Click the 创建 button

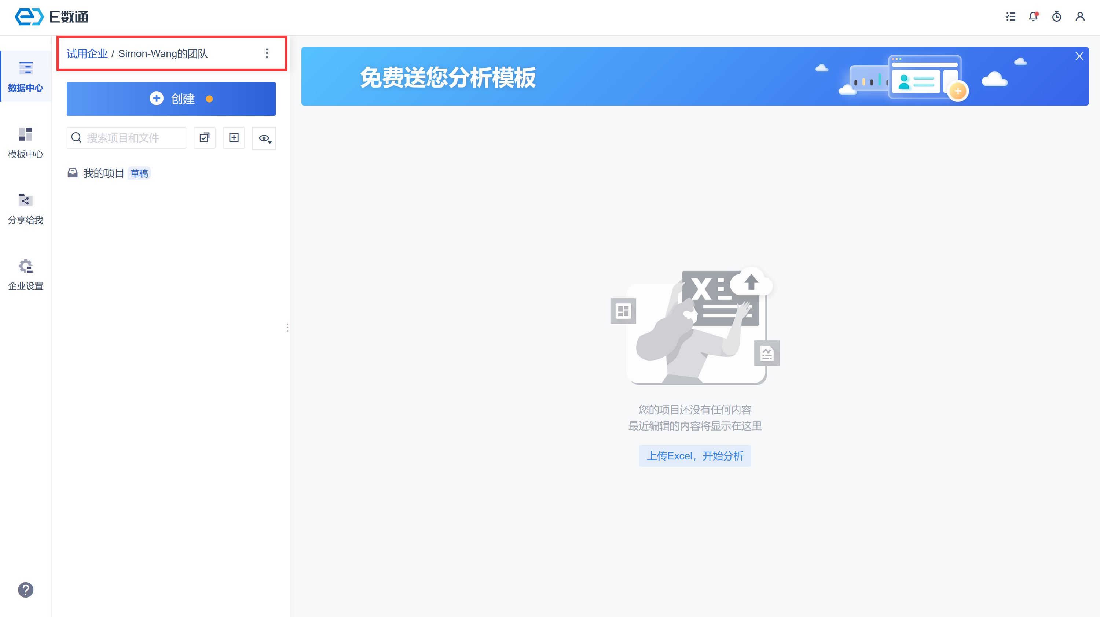171,99
